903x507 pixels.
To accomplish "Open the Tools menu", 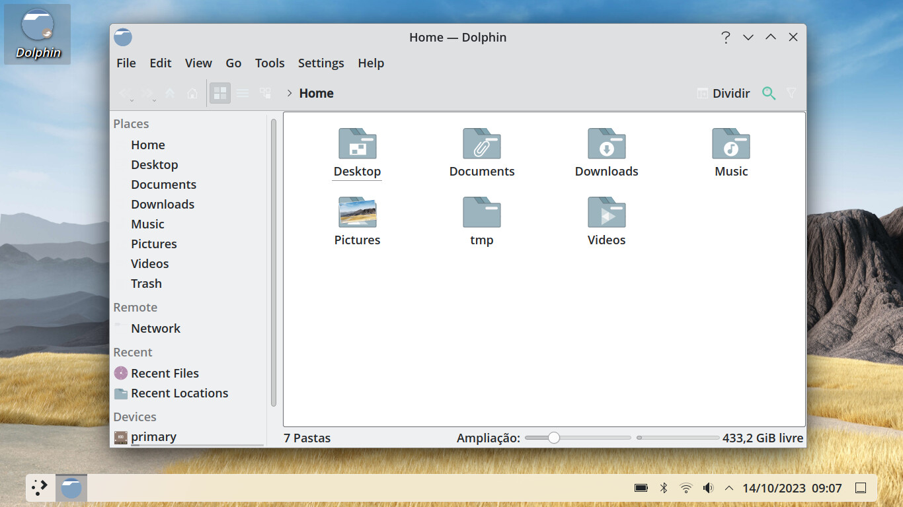I will click(270, 63).
